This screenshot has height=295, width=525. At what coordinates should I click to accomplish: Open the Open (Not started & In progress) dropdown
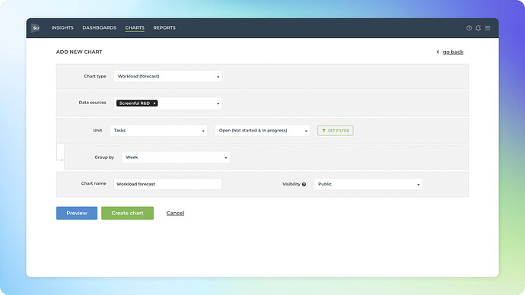262,131
